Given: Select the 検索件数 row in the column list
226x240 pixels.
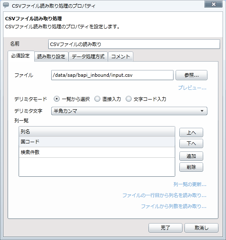Looking at the screenshot, I should pos(97,152).
